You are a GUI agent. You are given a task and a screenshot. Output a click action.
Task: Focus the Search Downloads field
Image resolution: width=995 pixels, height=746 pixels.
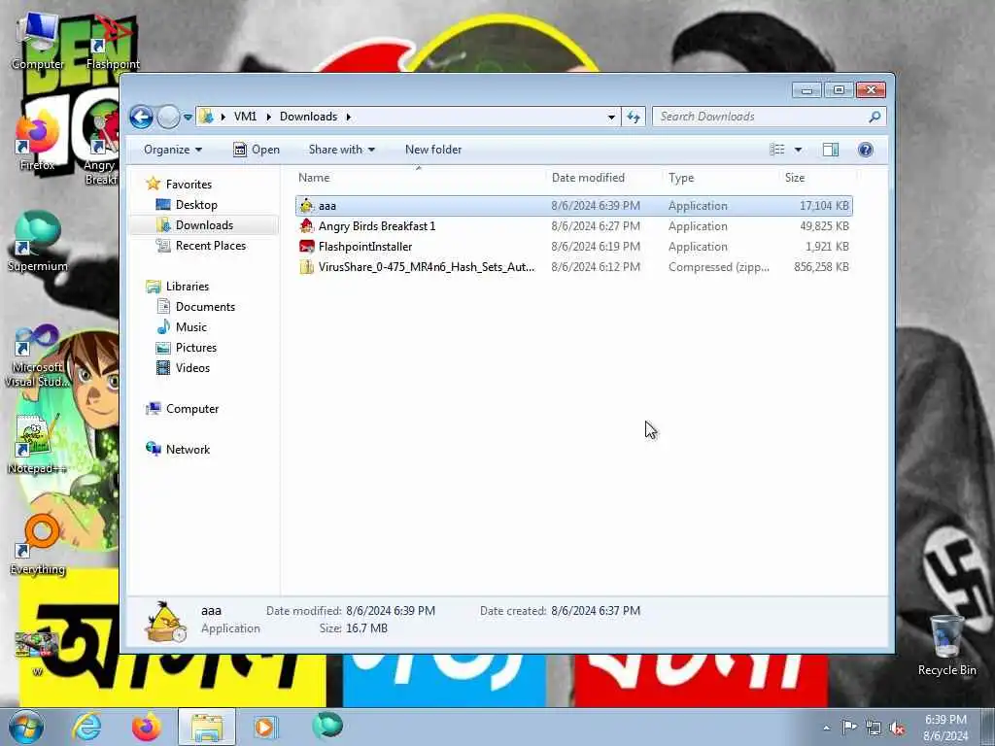click(770, 117)
